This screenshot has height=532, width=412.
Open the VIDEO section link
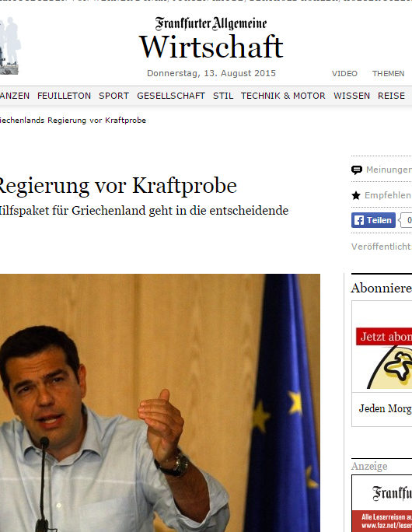(344, 74)
